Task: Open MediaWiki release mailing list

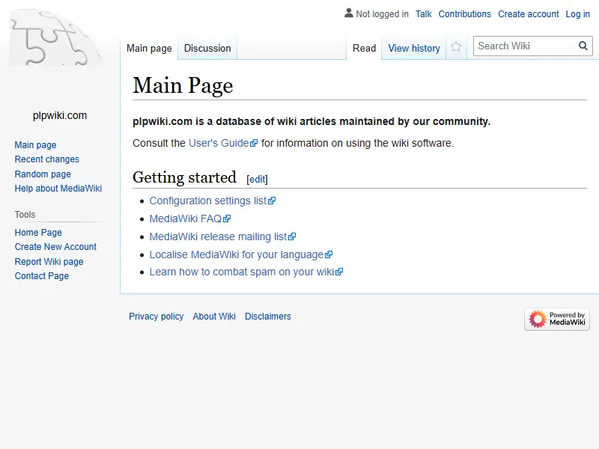Action: click(222, 236)
